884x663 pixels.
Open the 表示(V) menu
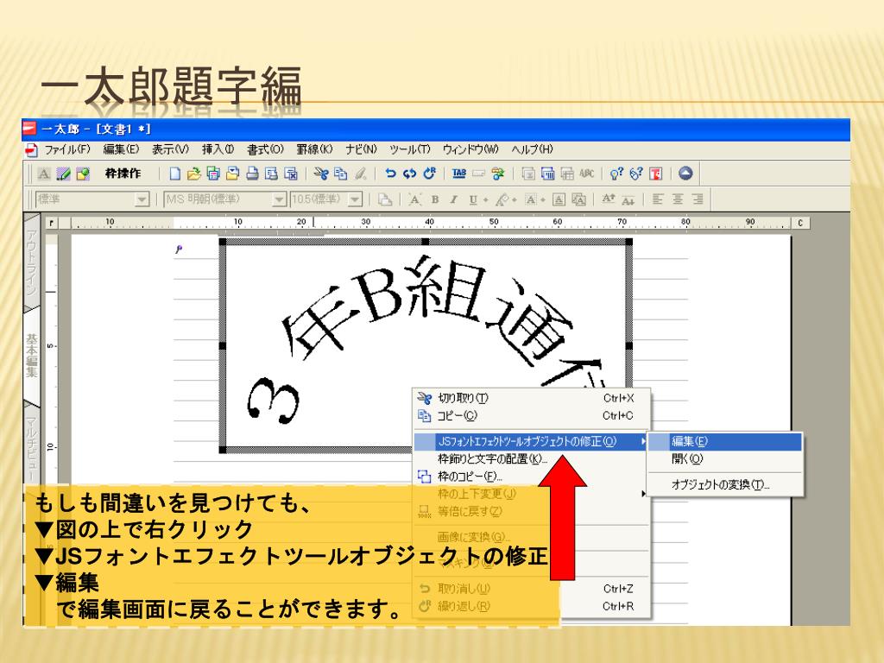point(170,149)
